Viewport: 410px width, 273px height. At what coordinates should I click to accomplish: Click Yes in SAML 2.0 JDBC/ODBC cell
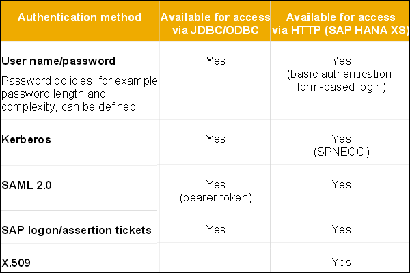pyautogui.click(x=215, y=184)
